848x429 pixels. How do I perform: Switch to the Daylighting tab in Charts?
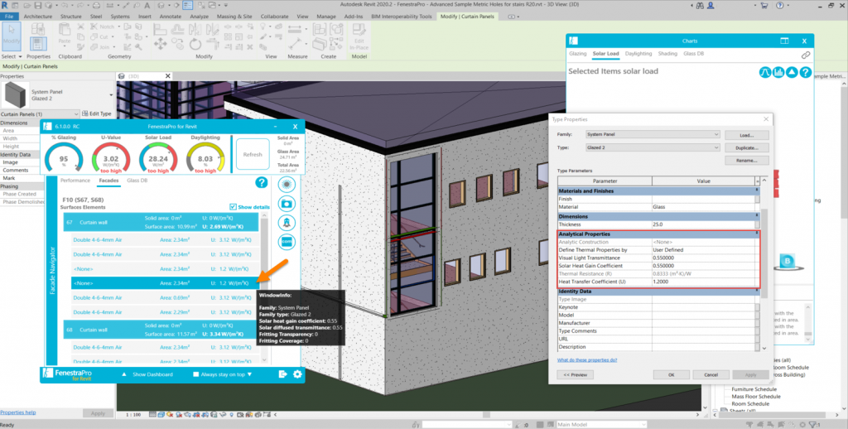tap(638, 54)
